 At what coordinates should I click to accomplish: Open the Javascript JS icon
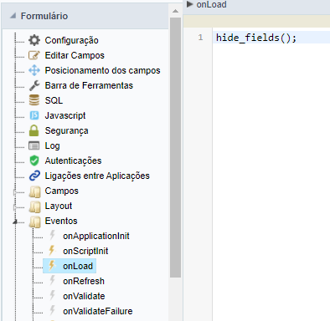(34, 115)
